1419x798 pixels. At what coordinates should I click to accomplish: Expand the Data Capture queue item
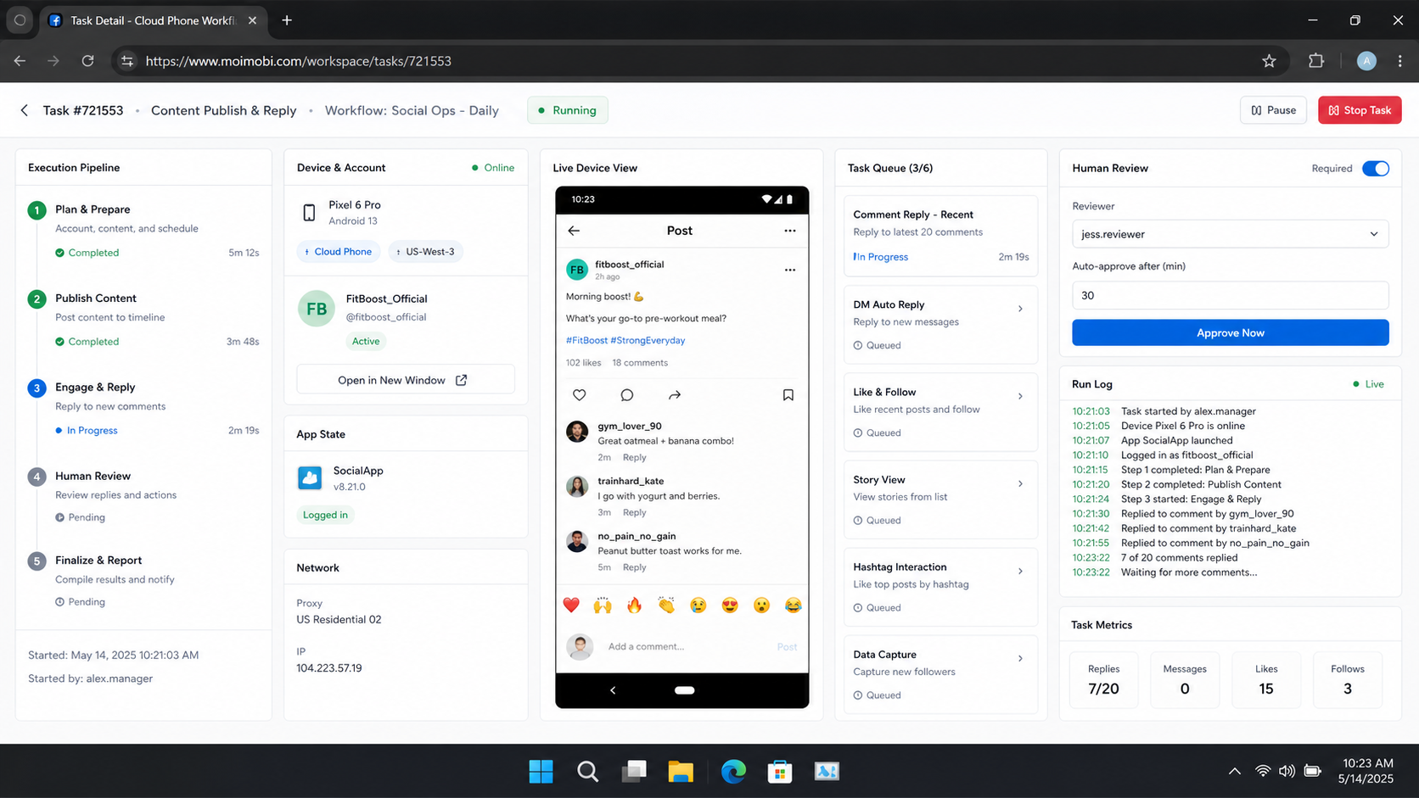click(1020, 658)
